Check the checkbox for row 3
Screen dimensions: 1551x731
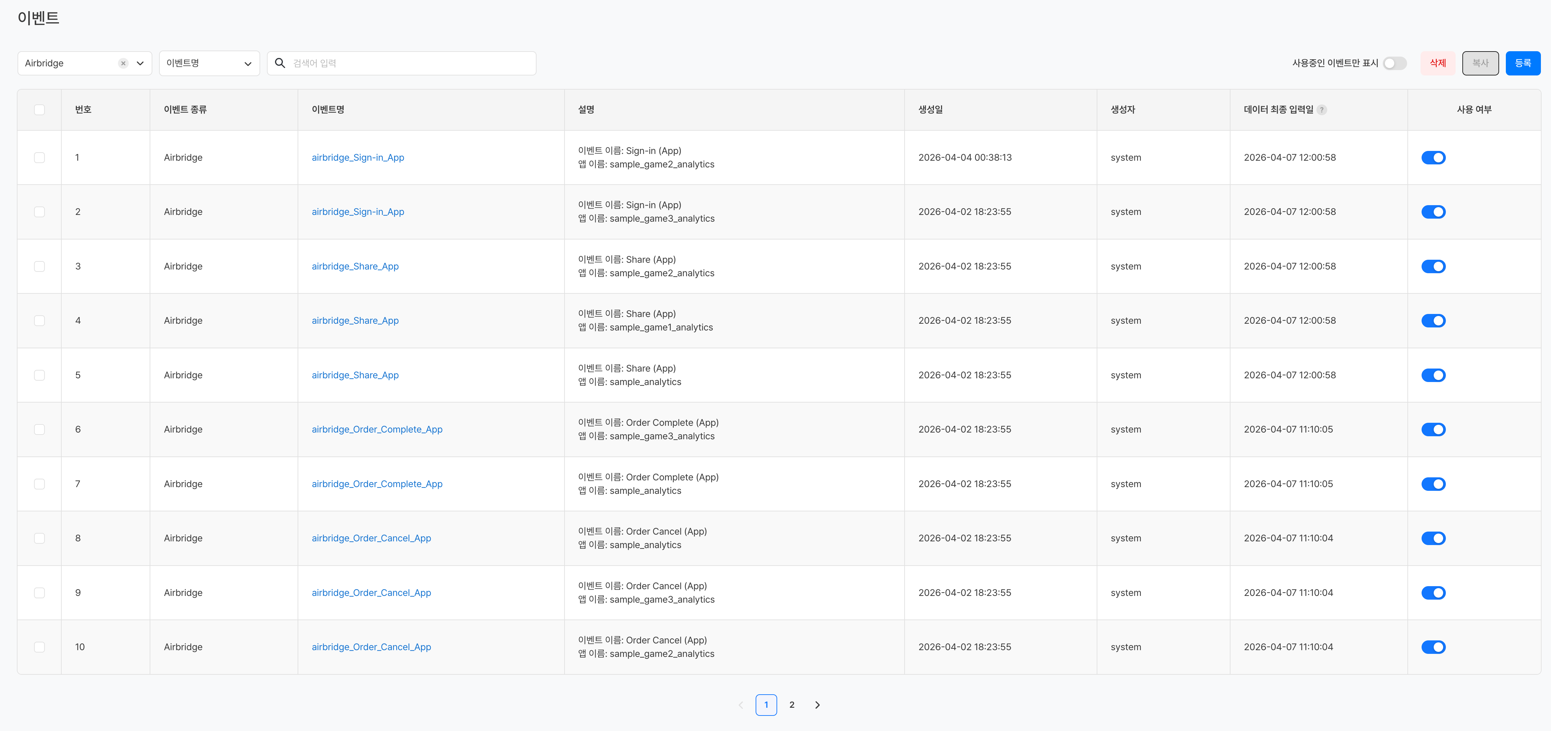[x=39, y=266]
